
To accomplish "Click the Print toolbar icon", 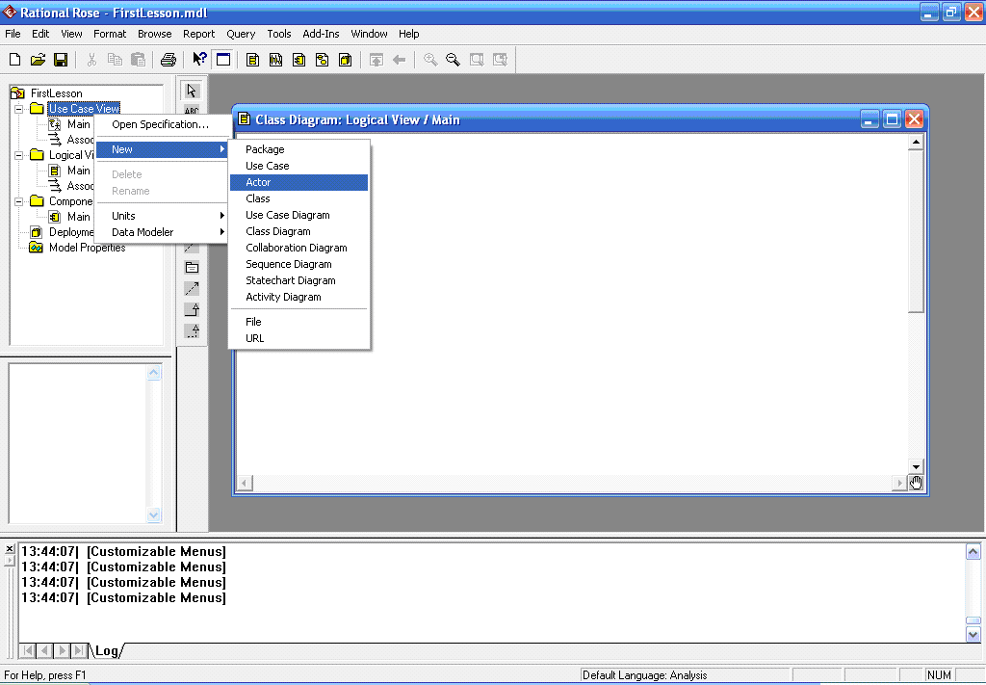I will click(x=168, y=60).
